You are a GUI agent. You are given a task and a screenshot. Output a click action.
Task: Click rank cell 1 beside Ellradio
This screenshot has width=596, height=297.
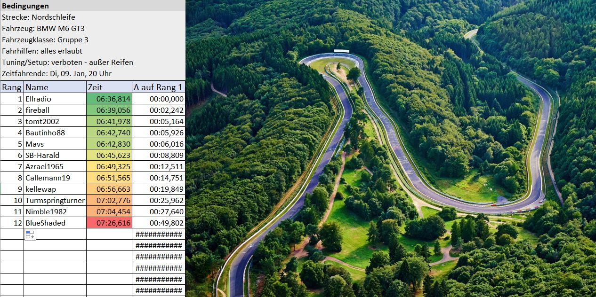click(12, 99)
